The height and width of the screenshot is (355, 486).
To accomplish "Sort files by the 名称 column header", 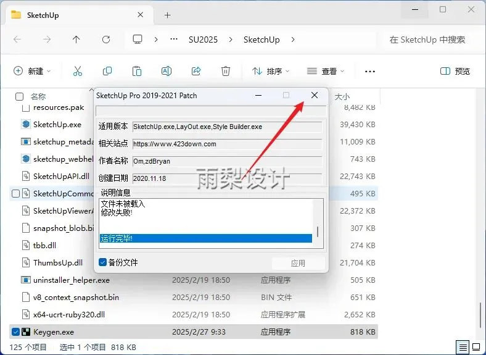I will (x=38, y=96).
